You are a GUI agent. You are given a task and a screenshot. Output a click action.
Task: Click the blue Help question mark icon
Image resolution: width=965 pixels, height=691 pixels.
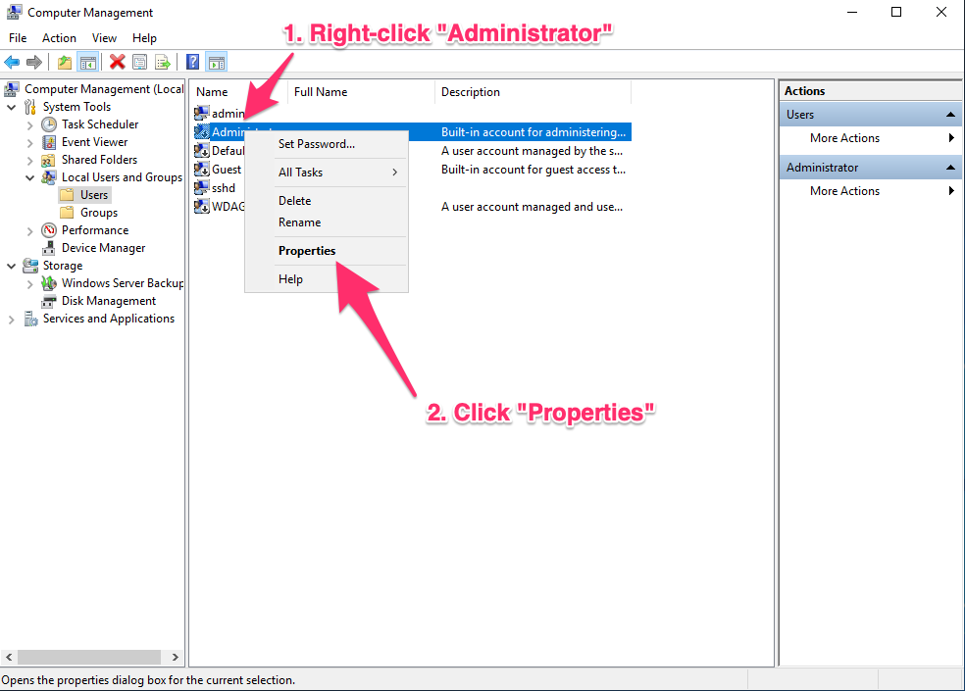tap(193, 62)
